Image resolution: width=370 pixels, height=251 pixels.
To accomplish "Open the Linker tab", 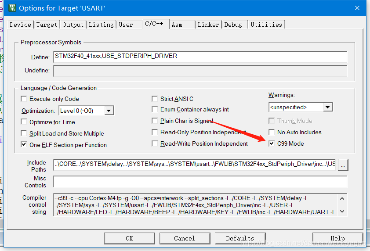I will coord(208,25).
